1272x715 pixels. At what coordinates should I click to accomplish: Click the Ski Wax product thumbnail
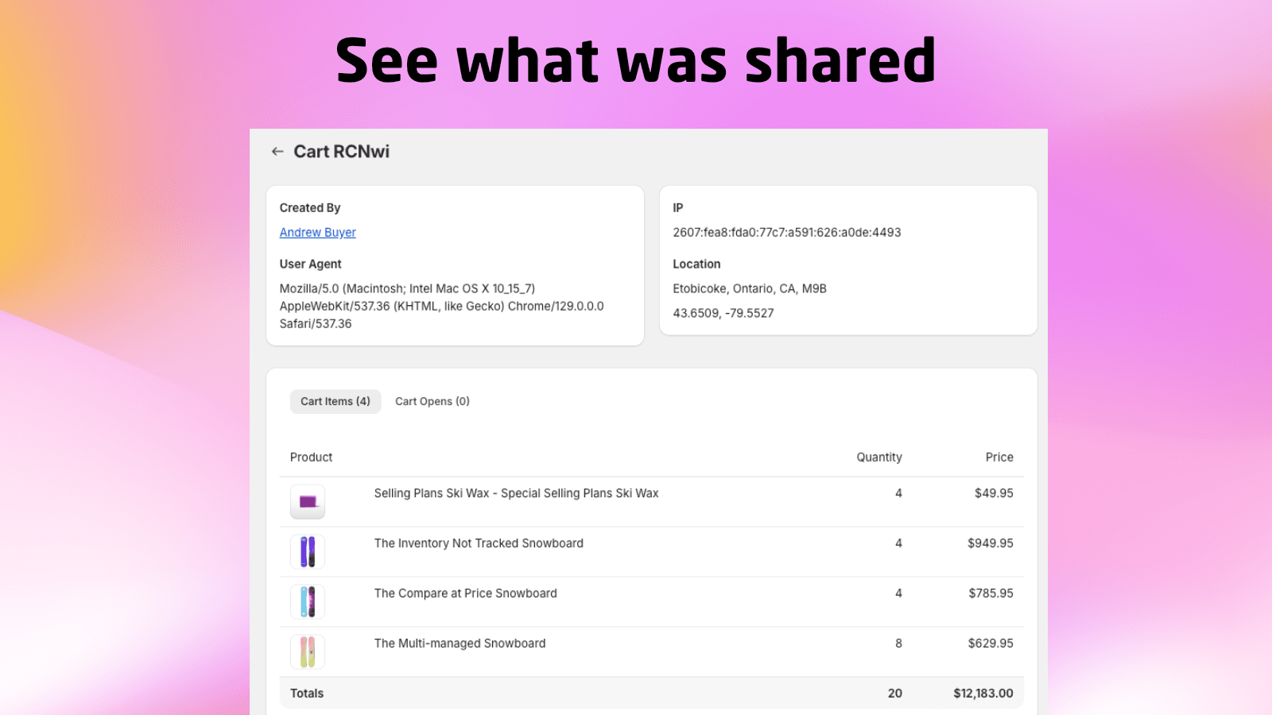[308, 502]
